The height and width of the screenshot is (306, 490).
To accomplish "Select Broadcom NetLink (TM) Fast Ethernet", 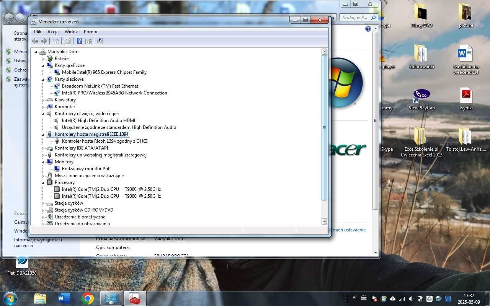I will 100,86.
